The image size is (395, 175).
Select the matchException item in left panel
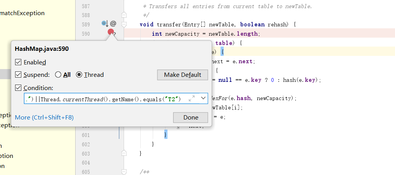click(x=22, y=13)
